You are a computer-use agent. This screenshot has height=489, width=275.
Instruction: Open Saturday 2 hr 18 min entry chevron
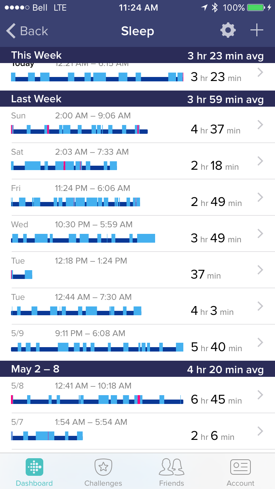click(260, 161)
